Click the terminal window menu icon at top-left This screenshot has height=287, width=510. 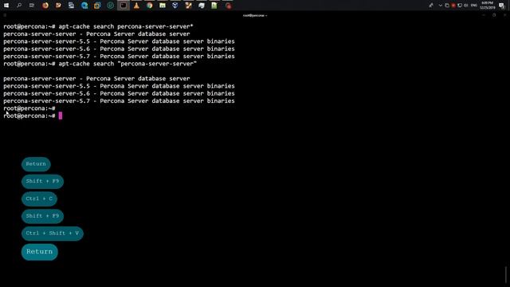[x=5, y=15]
